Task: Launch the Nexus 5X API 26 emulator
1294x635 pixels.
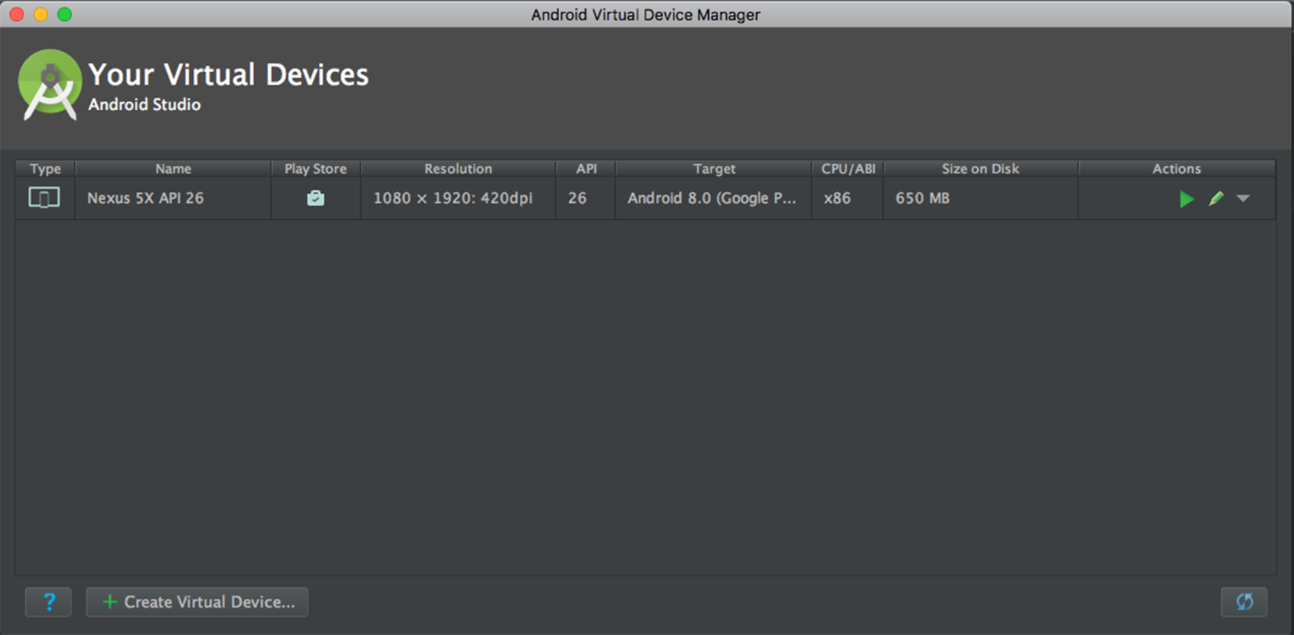Action: point(1187,199)
